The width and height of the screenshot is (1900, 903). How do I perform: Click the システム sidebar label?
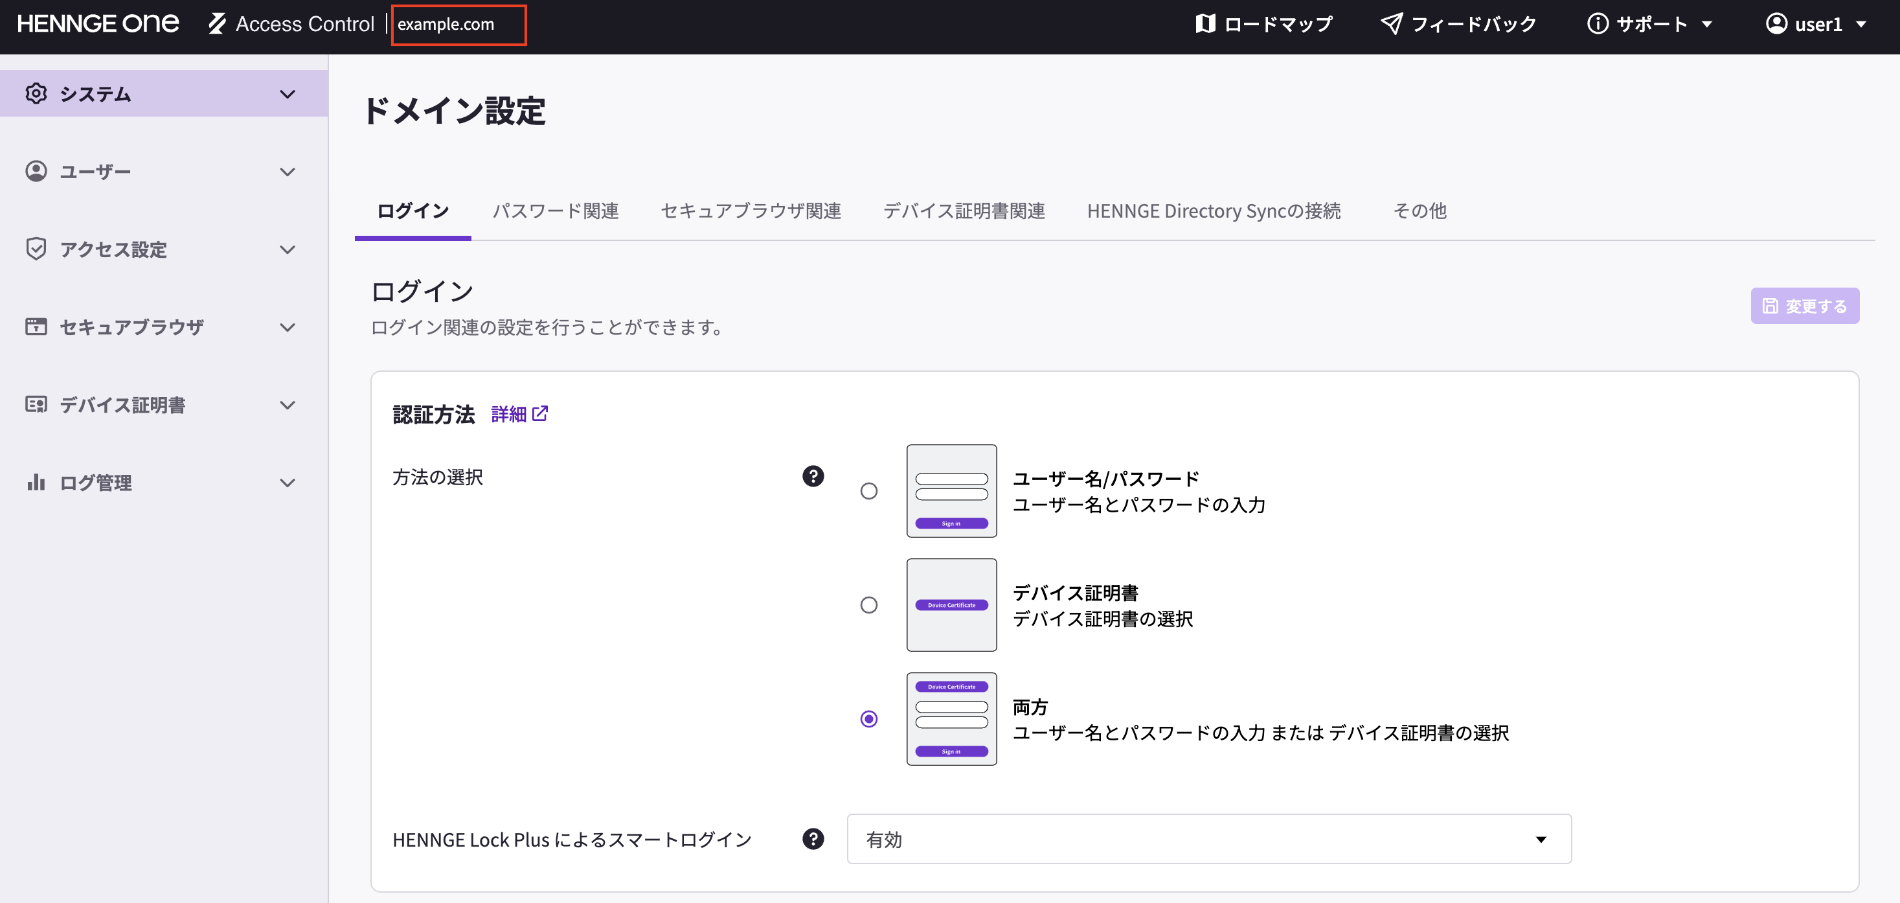point(96,94)
